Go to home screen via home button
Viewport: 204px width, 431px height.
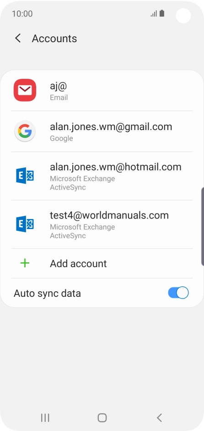click(x=102, y=418)
